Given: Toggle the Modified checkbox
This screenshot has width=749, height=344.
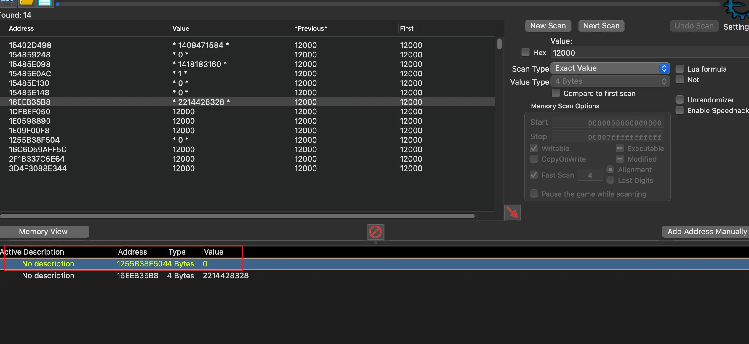Looking at the screenshot, I should [x=620, y=159].
